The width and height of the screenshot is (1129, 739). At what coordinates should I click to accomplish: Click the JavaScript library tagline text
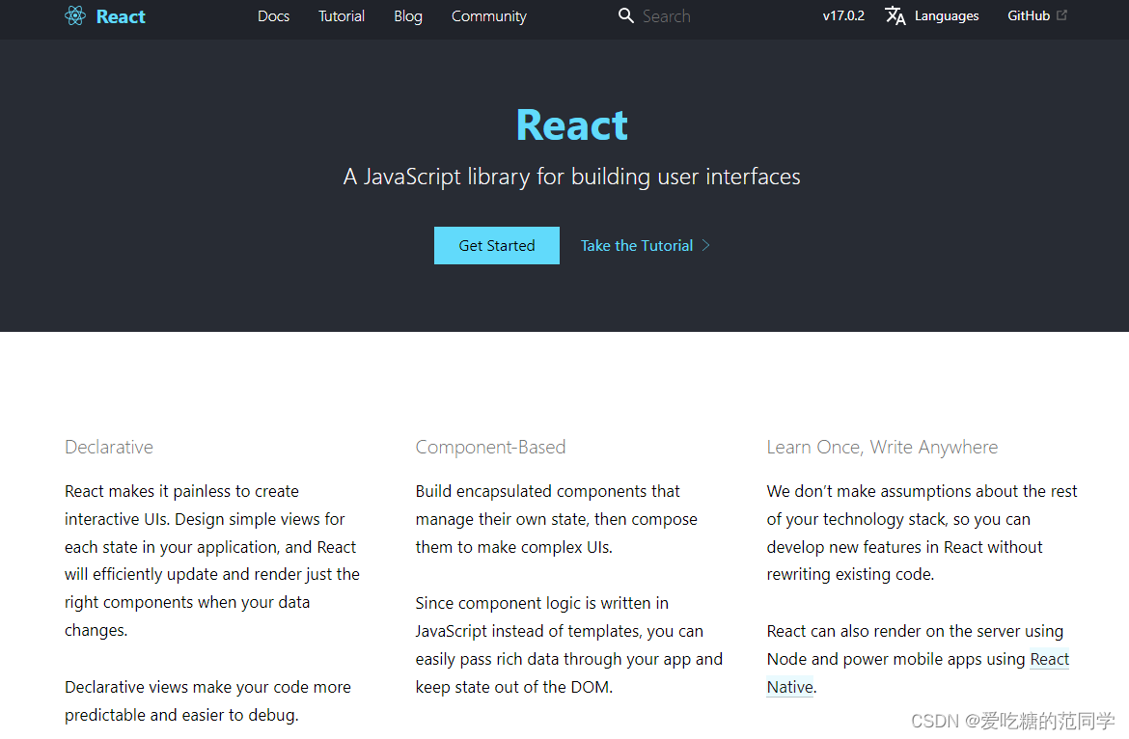tap(571, 177)
